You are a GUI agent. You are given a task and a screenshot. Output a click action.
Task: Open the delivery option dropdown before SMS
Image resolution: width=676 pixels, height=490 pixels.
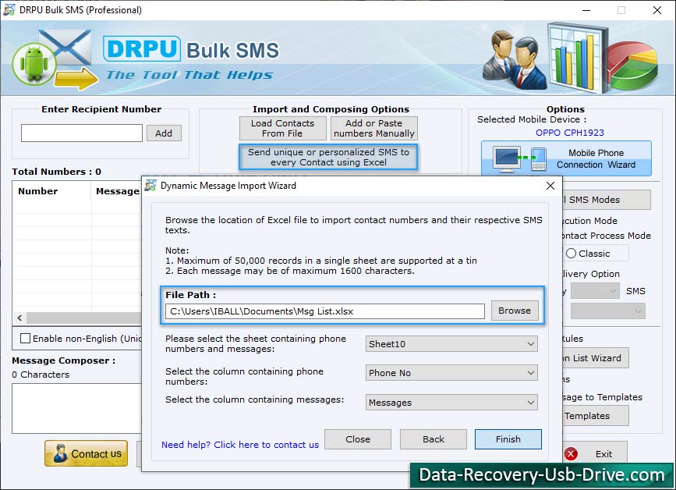coord(595,291)
